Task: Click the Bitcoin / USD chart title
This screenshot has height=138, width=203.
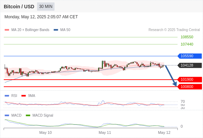Action: click(x=19, y=7)
